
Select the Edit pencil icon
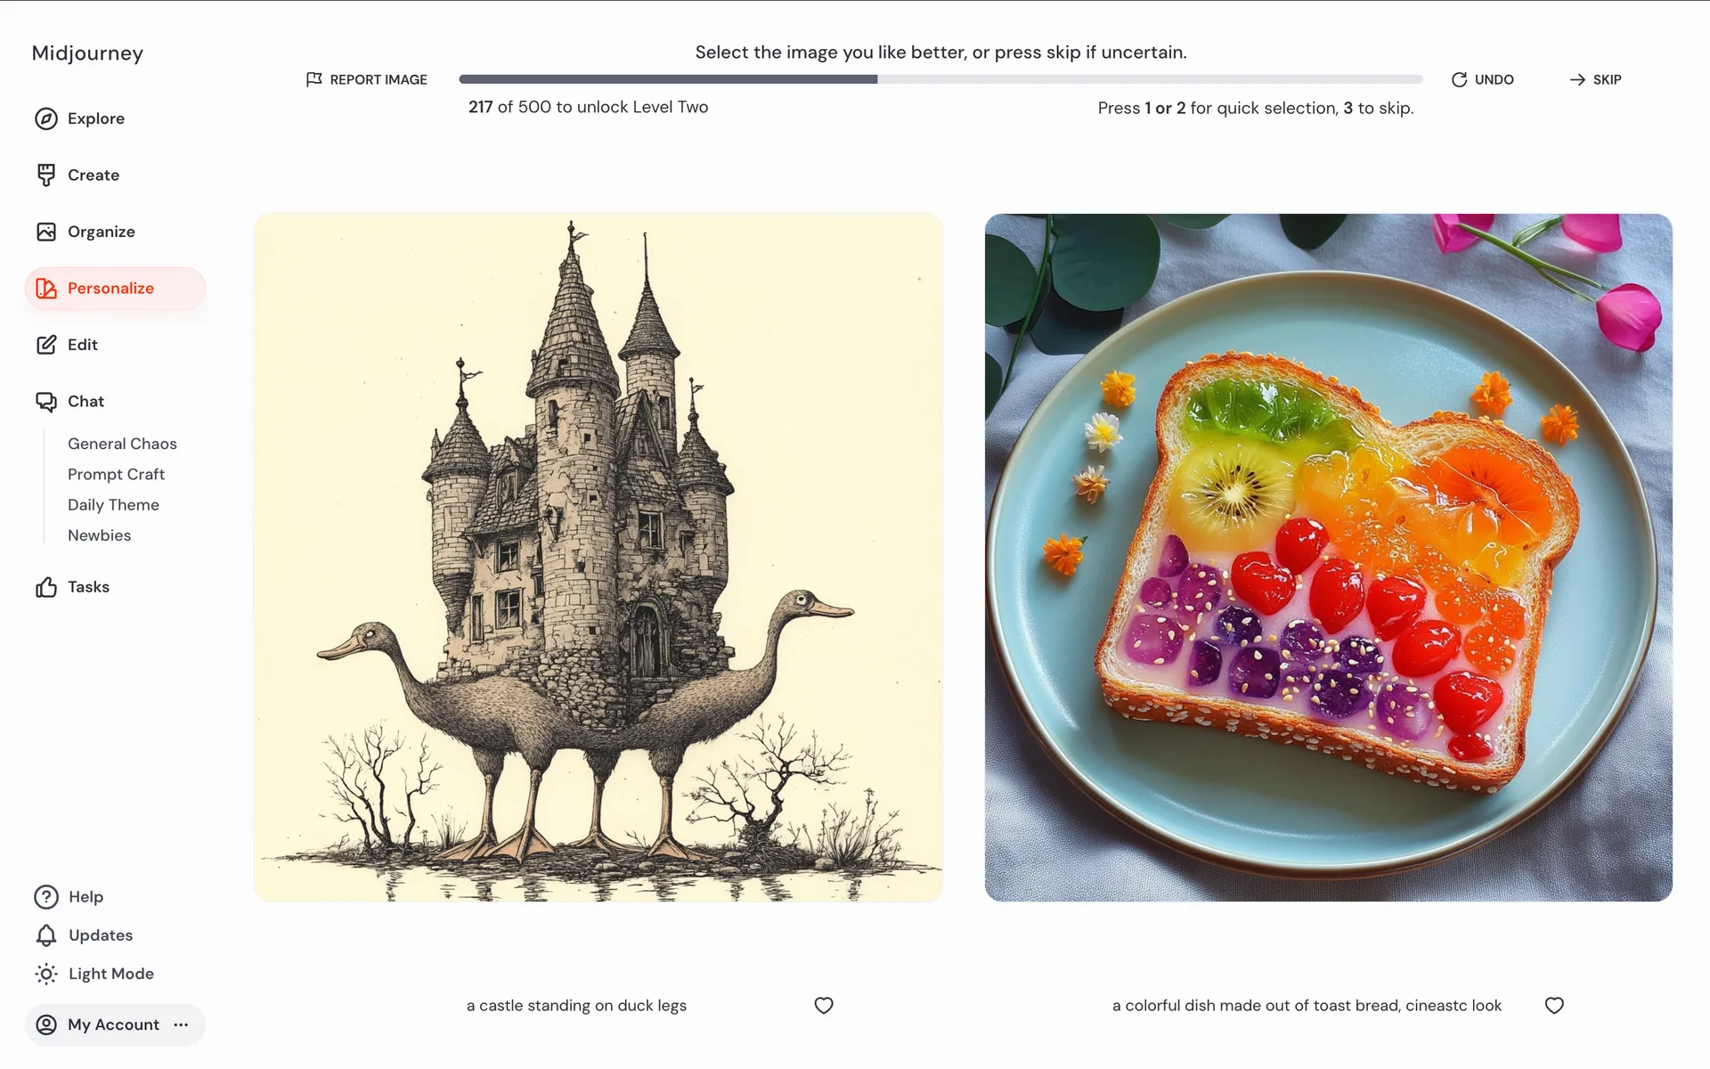coord(46,345)
